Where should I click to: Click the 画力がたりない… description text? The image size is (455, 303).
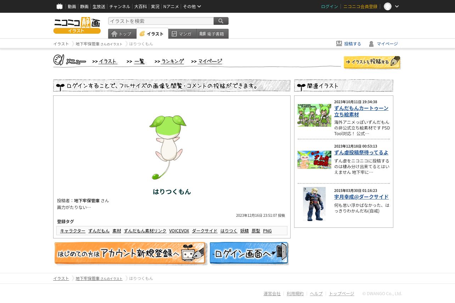[74, 207]
